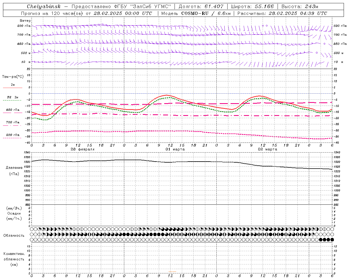Click the '02 марта' date label
Viewport: 348px width, 278px height.
click(x=268, y=149)
